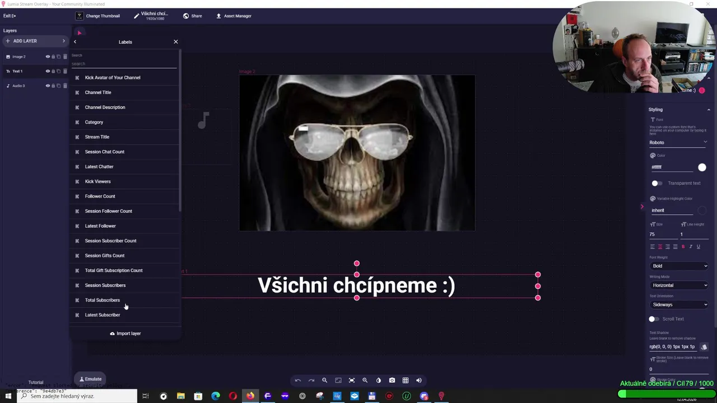Enable the Transparent text switch
Screen dimensions: 717x403
(x=657, y=183)
